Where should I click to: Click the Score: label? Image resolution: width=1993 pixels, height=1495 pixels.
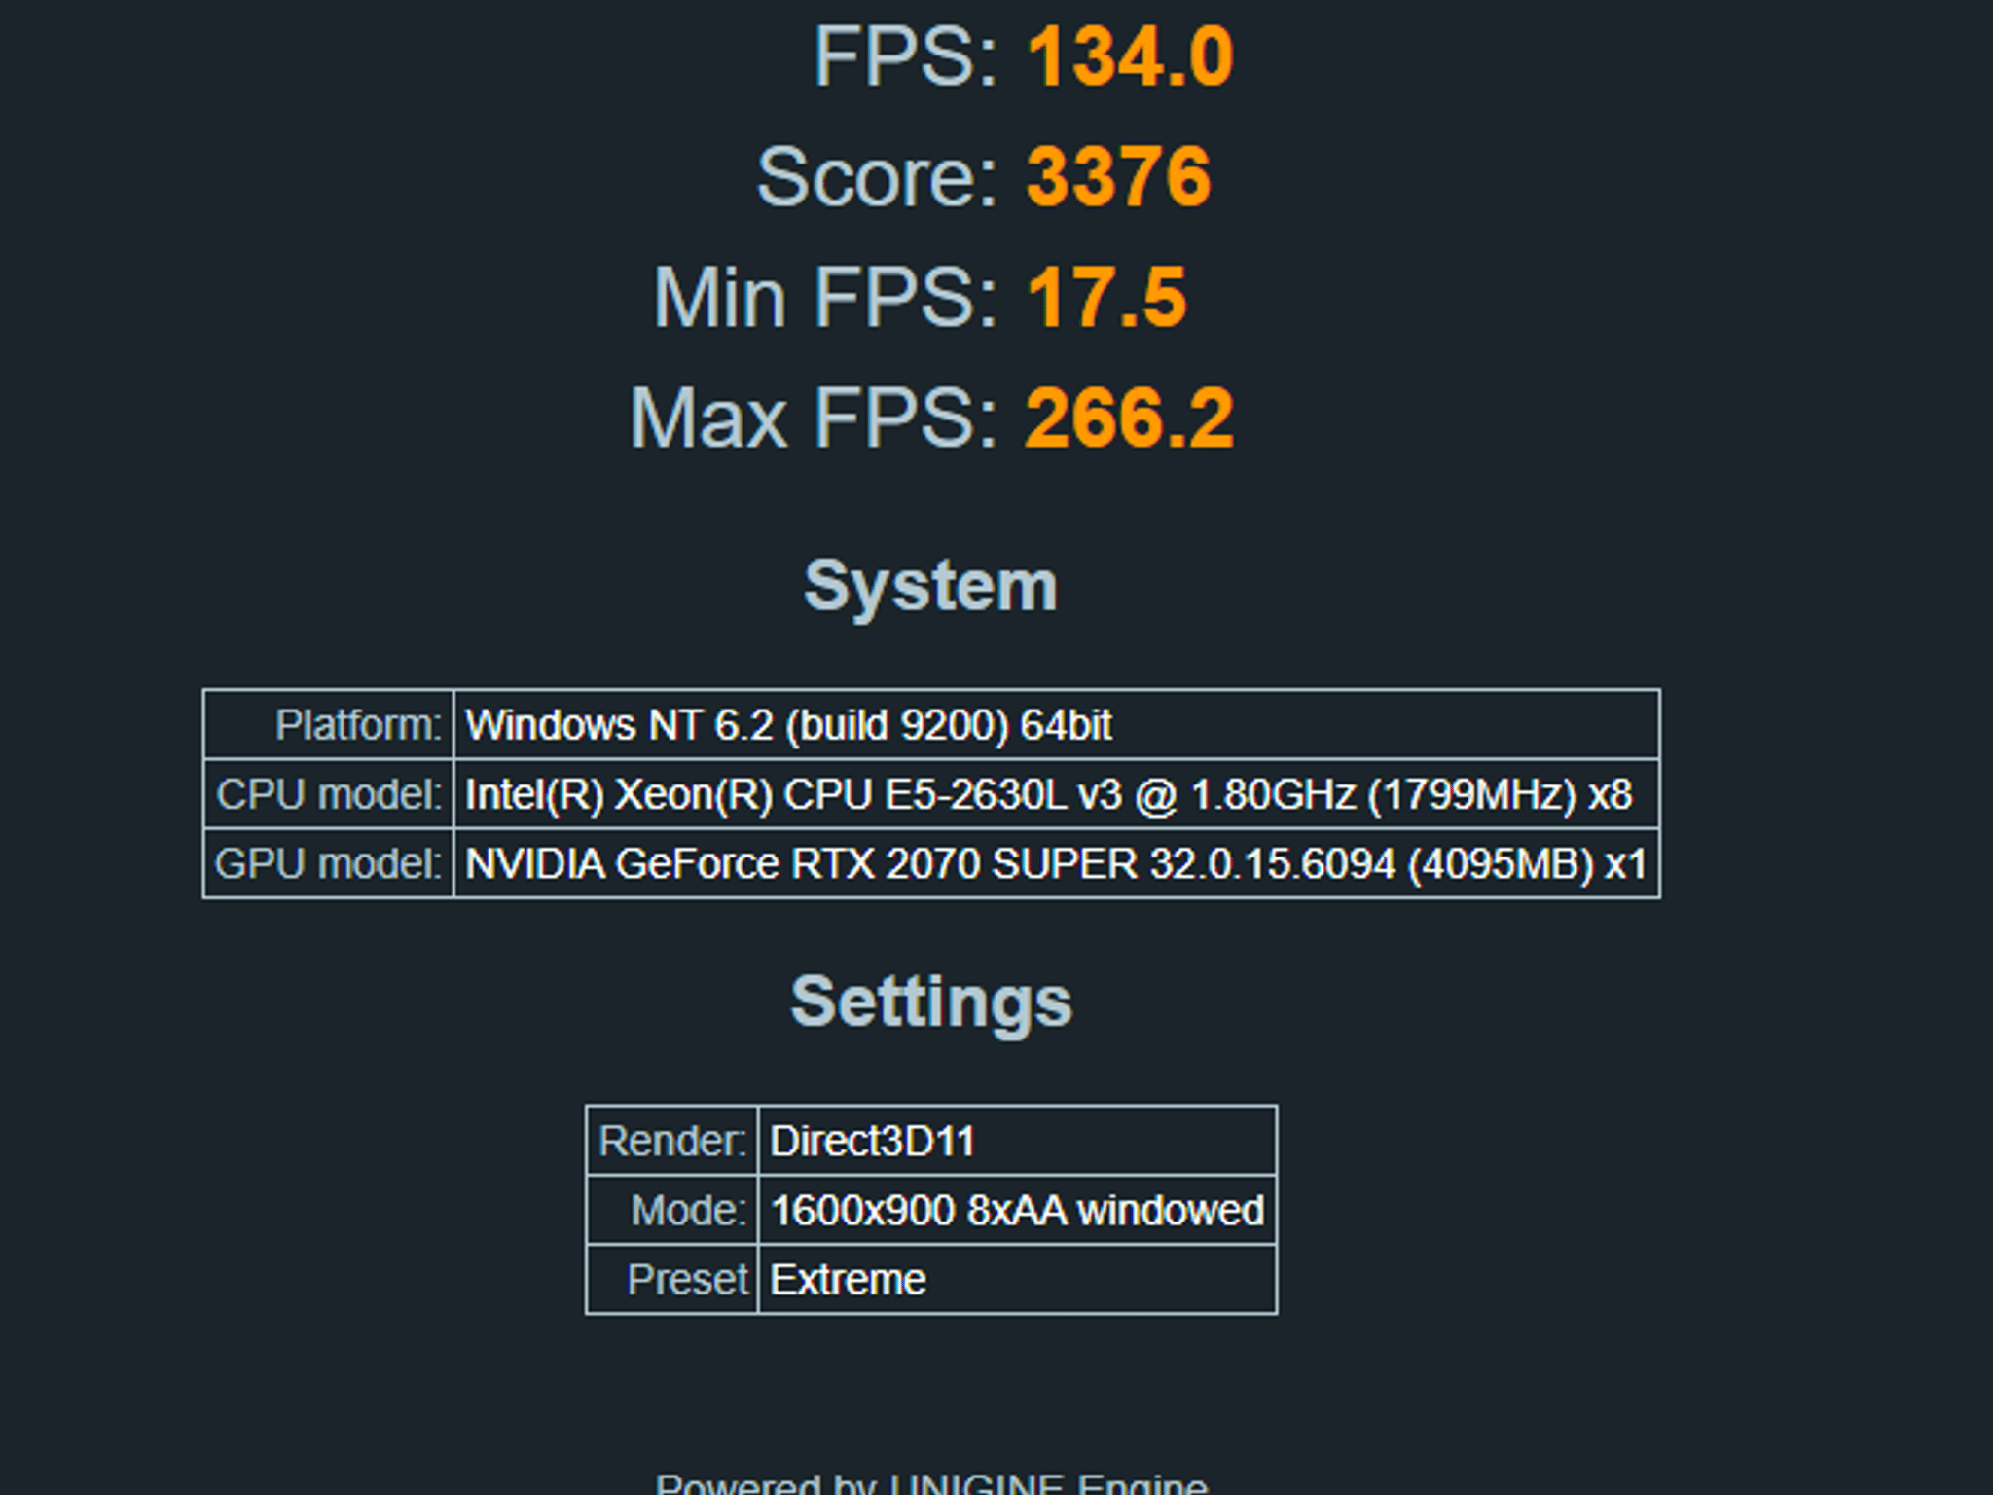(878, 177)
